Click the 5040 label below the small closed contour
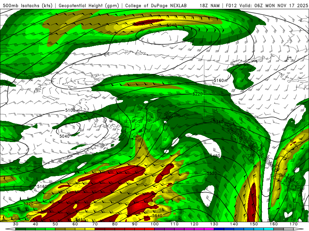This screenshot has width=309, height=231. coord(65,136)
